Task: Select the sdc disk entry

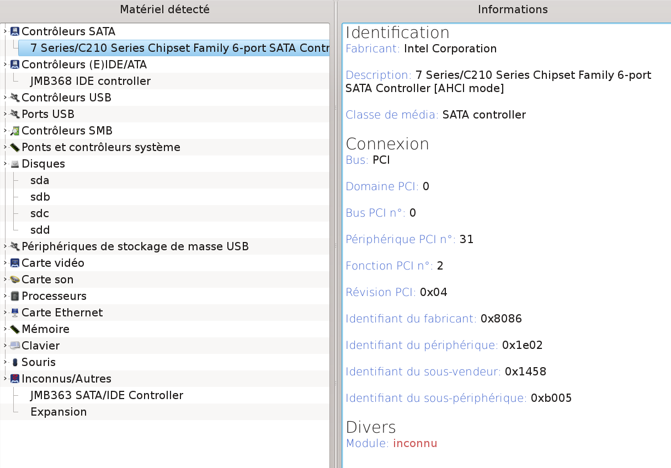Action: 40,213
